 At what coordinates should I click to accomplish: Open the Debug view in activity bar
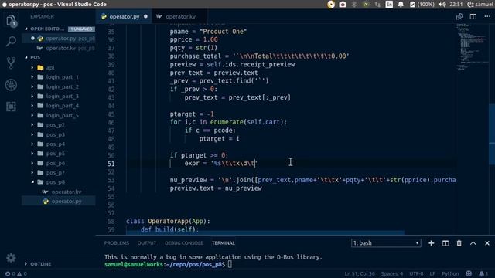11,85
